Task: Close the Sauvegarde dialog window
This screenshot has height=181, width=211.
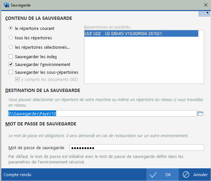Action: 205,5
